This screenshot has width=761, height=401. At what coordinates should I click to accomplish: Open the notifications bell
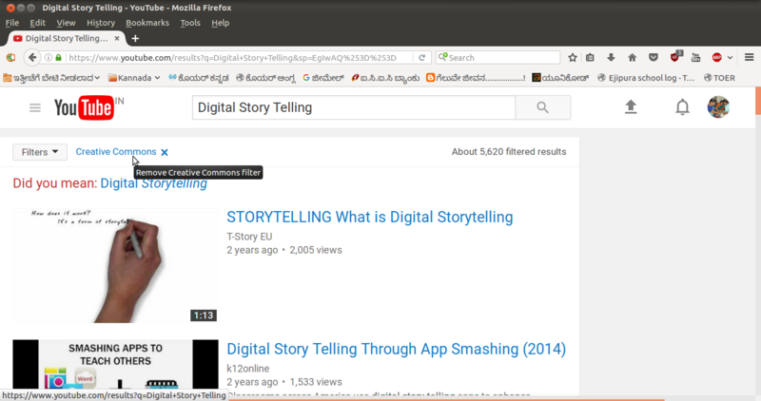(x=682, y=106)
